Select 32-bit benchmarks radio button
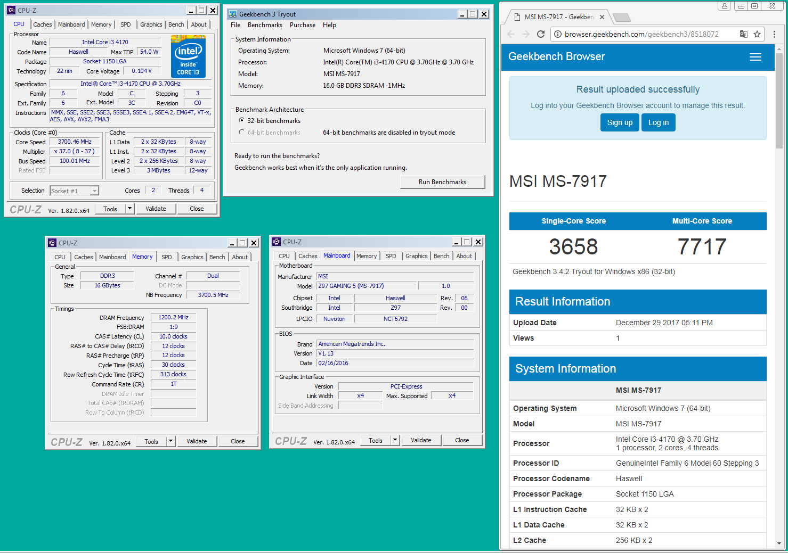This screenshot has height=553, width=788. [x=242, y=121]
